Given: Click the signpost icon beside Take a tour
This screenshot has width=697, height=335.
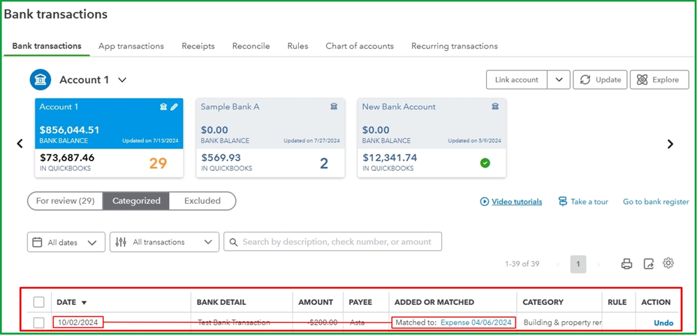Looking at the screenshot, I should tap(563, 202).
